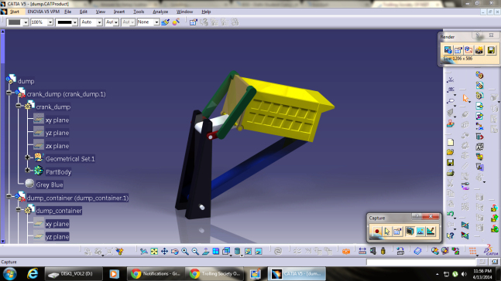501x281 pixels.
Task: Click the Create Multi-View icon
Action: 216,252
